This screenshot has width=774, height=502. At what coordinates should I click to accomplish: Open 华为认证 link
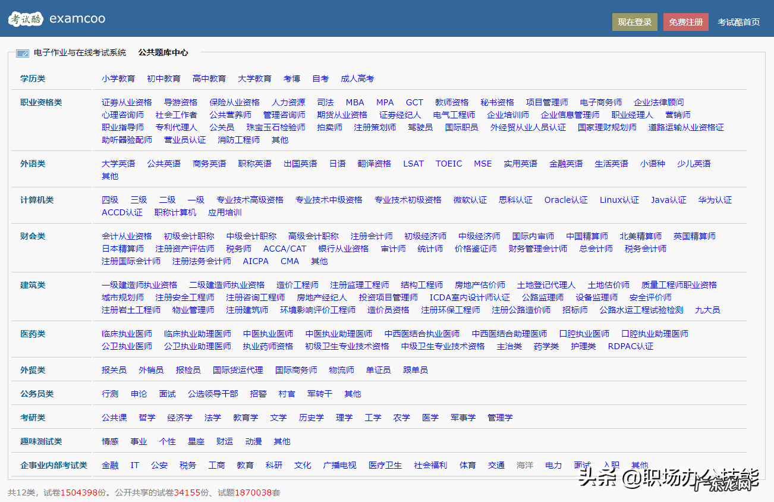tap(715, 200)
